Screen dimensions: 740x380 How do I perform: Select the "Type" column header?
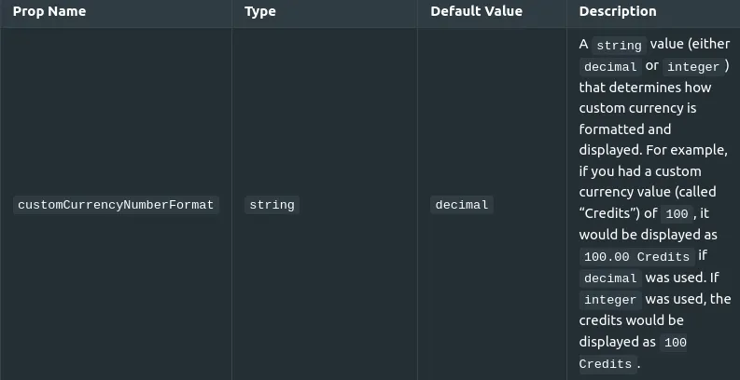point(260,11)
